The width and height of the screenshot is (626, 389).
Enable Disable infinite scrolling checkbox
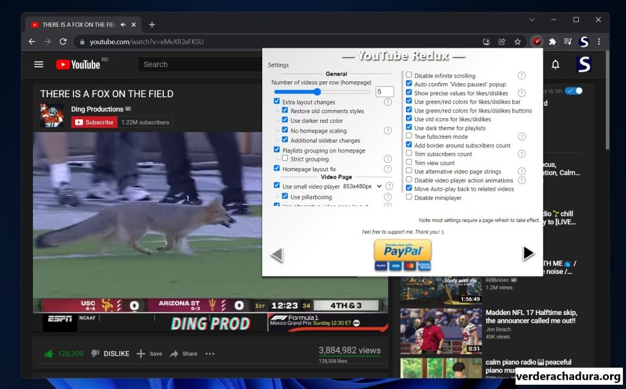(409, 75)
